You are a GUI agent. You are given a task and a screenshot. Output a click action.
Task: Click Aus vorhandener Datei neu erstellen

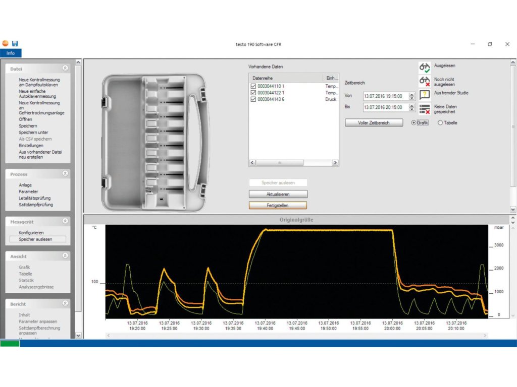pyautogui.click(x=40, y=155)
